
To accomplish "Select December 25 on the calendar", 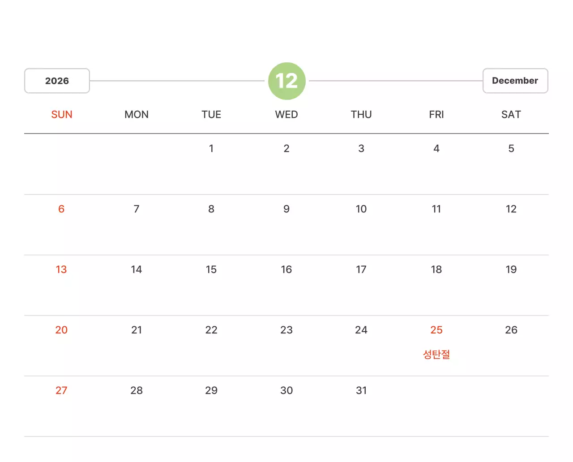I will click(x=436, y=330).
